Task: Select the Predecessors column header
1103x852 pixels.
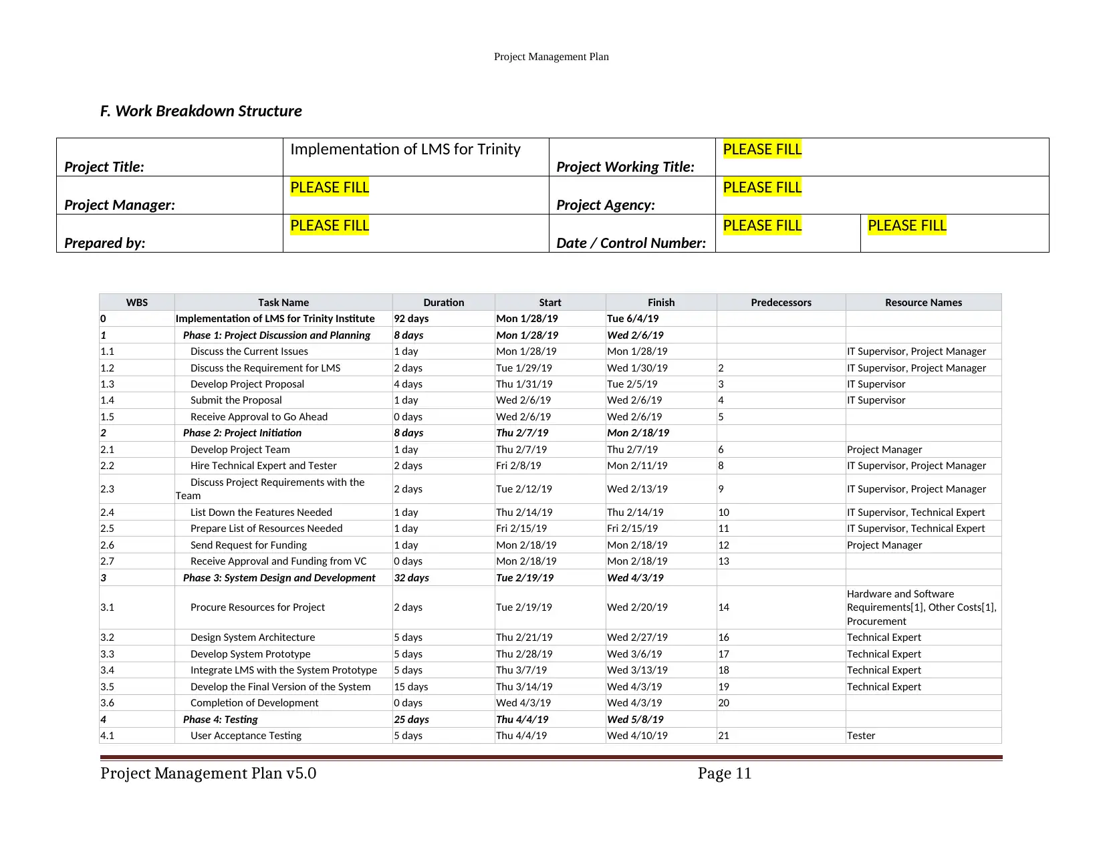Action: tap(781, 302)
